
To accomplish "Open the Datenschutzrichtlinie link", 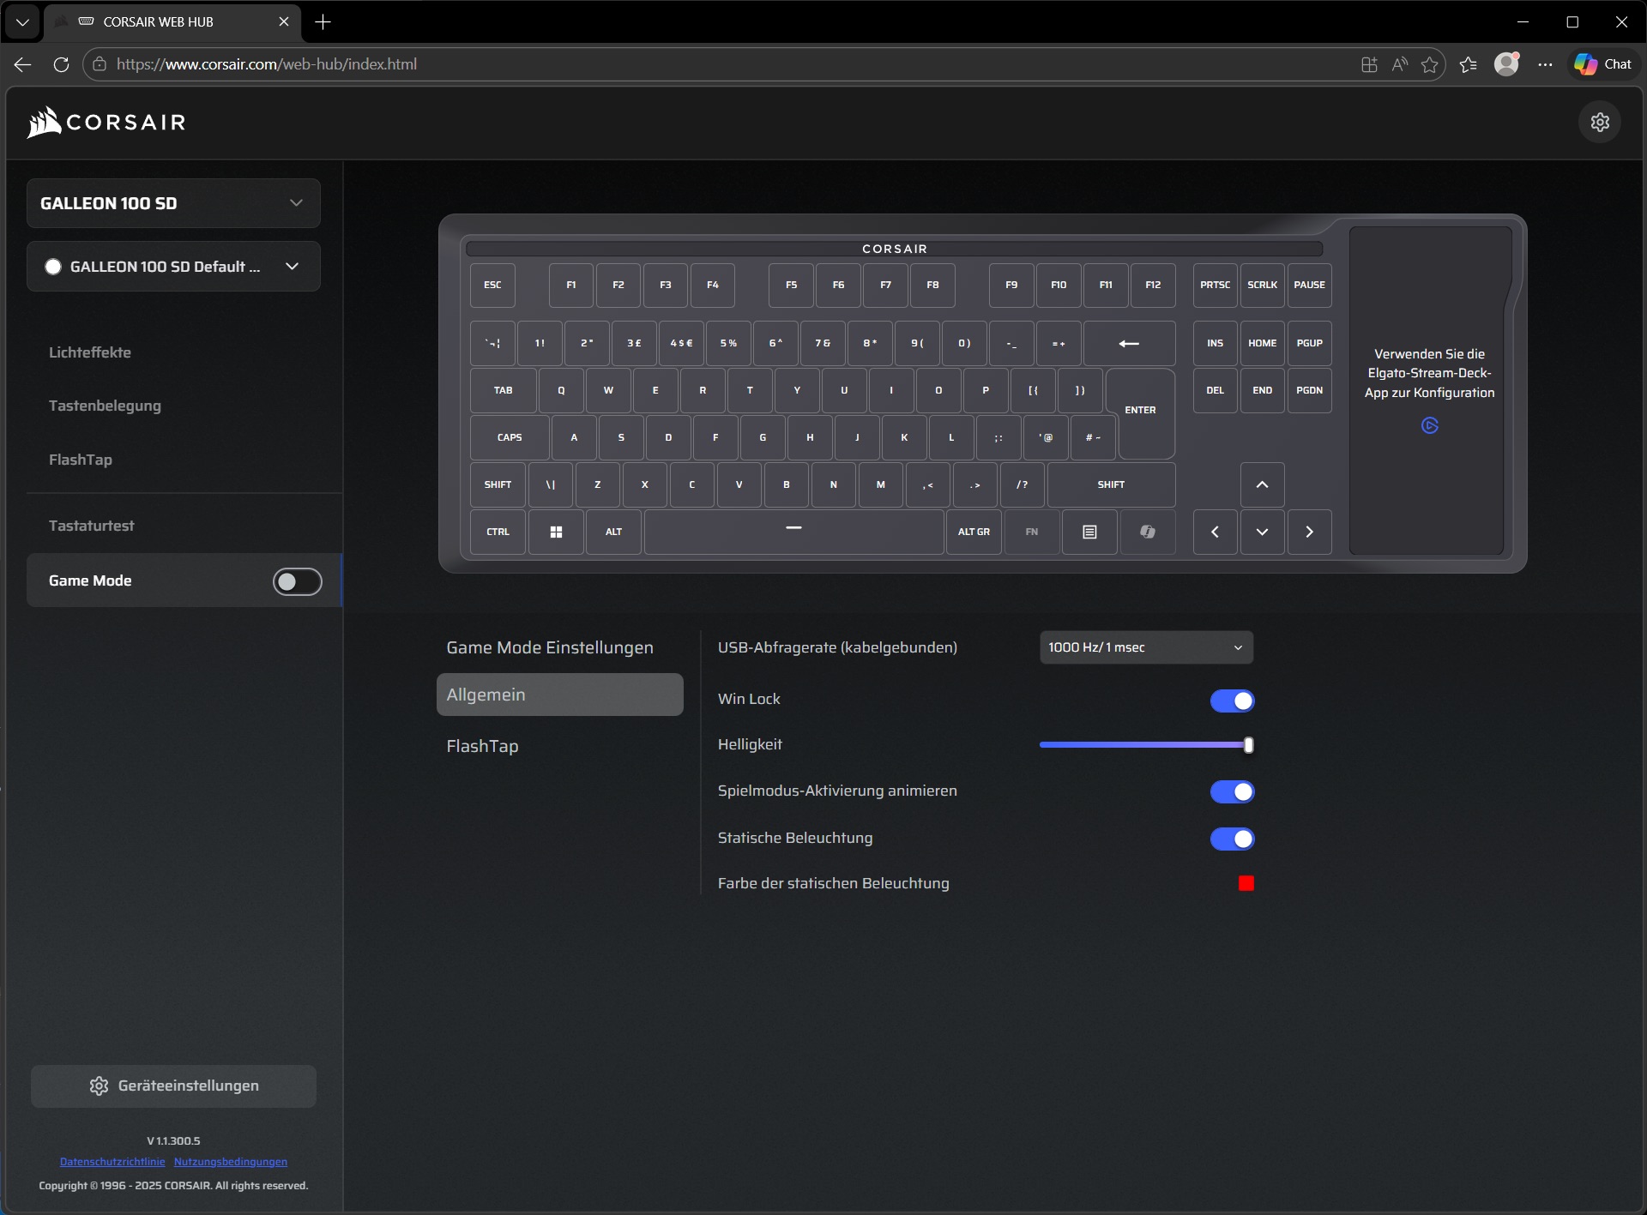I will tap(112, 1162).
